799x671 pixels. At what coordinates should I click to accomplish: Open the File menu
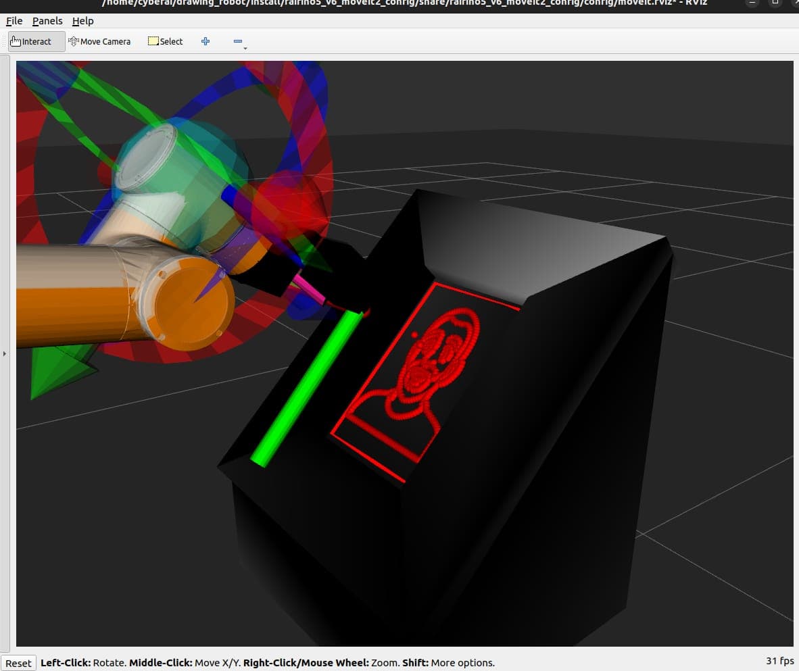coord(14,21)
